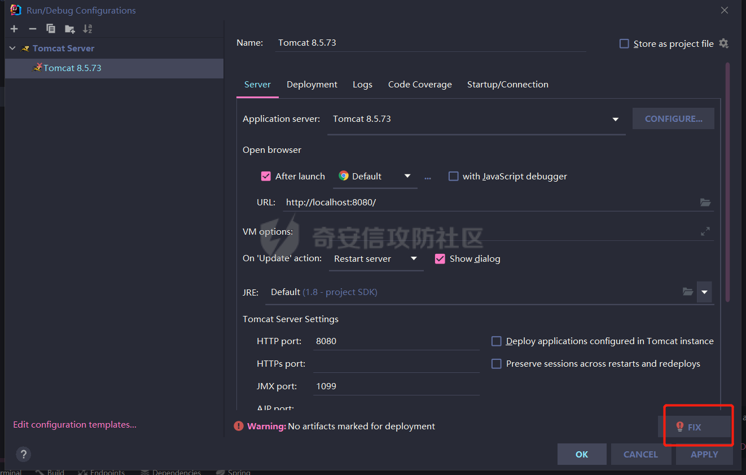
Task: Click the CANCEL button
Action: click(x=640, y=454)
